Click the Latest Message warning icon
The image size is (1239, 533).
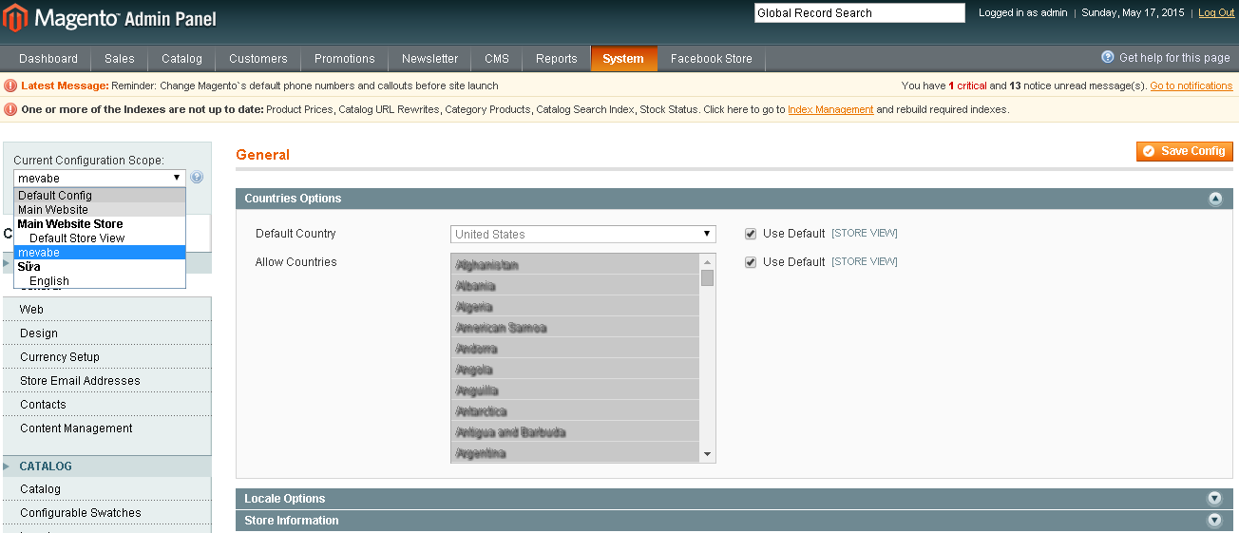click(x=11, y=86)
